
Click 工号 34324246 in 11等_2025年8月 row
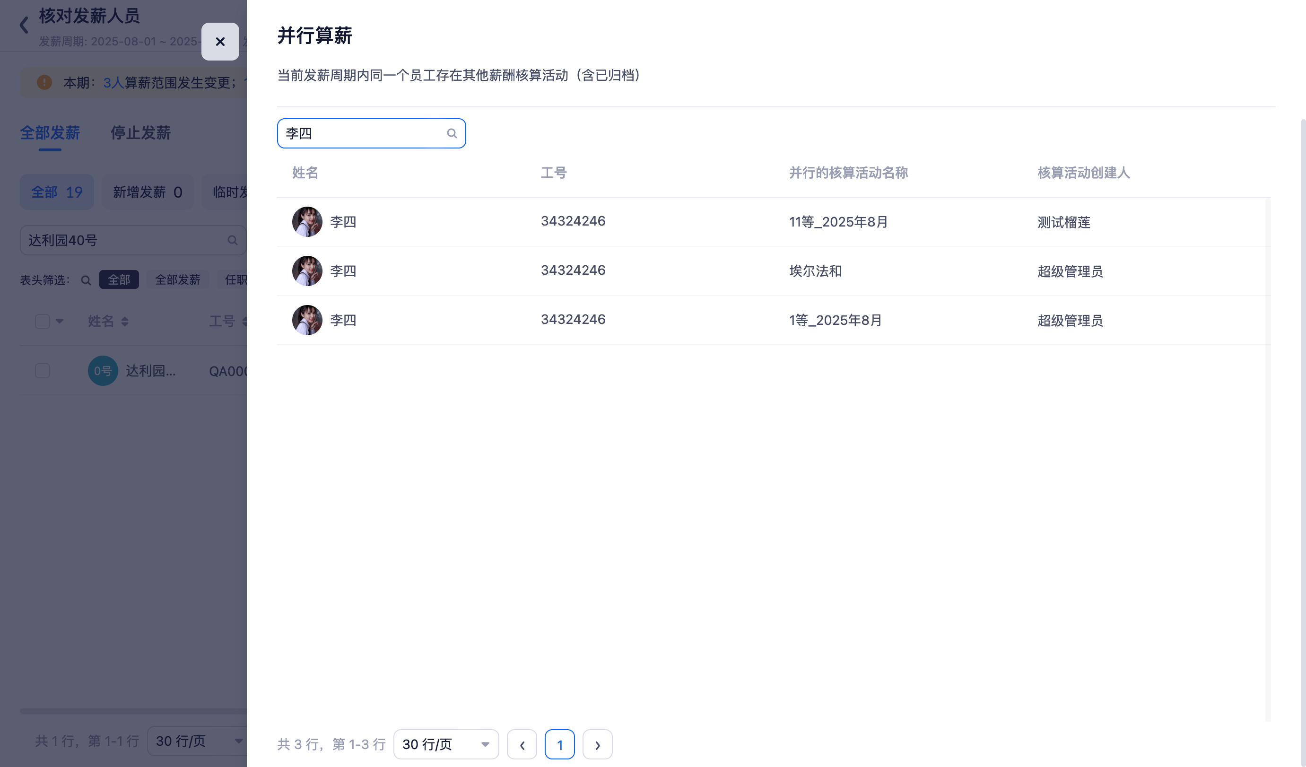pyautogui.click(x=573, y=221)
